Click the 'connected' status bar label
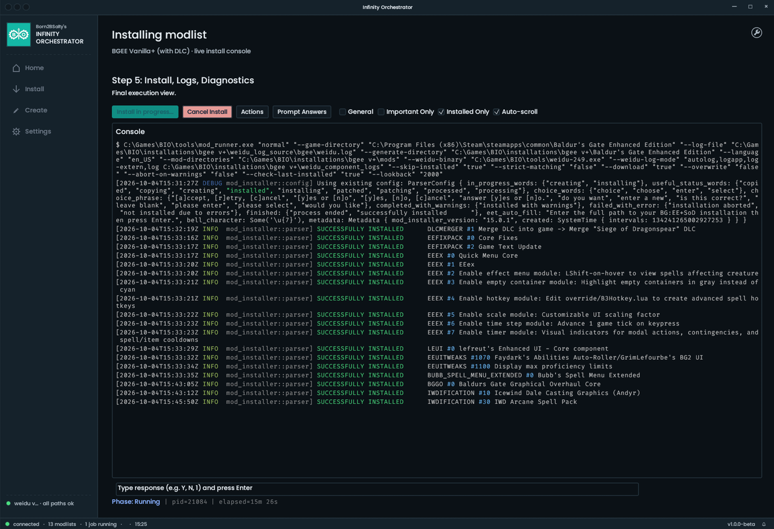This screenshot has width=774, height=529. (x=26, y=524)
